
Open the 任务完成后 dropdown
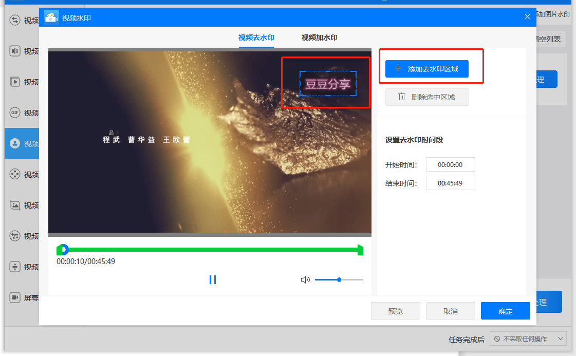(528, 339)
